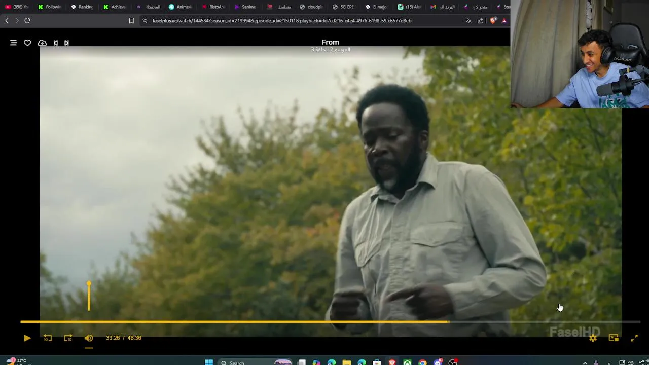Screen dimensions: 649x365
Task: Seek on the yellow video progress bar
Action: point(330,321)
